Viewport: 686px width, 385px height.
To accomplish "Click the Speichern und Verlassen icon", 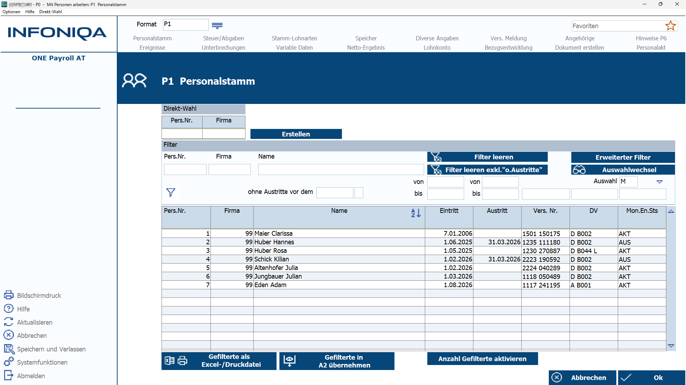I will coord(9,349).
